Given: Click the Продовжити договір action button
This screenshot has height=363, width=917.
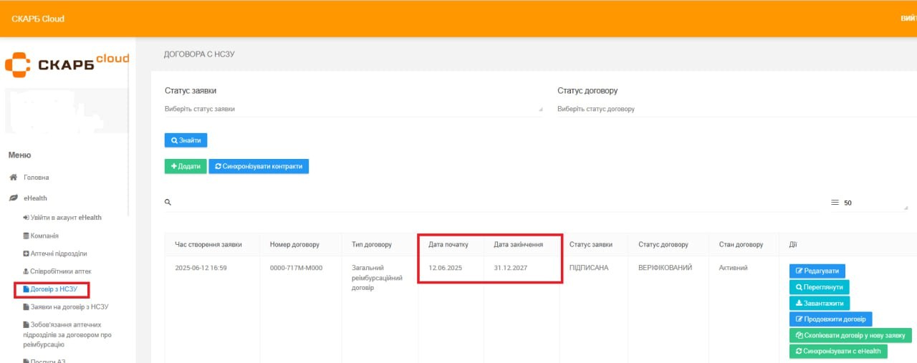Looking at the screenshot, I should pos(830,319).
